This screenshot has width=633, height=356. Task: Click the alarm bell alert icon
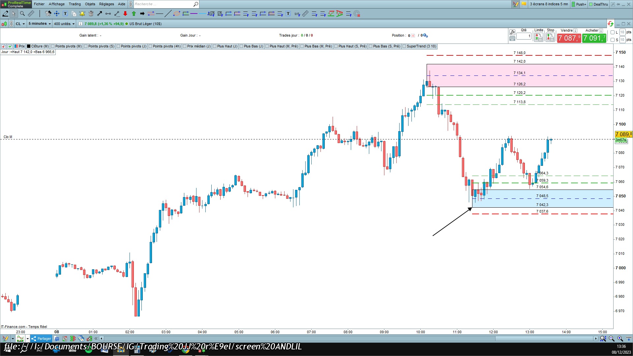[82, 14]
